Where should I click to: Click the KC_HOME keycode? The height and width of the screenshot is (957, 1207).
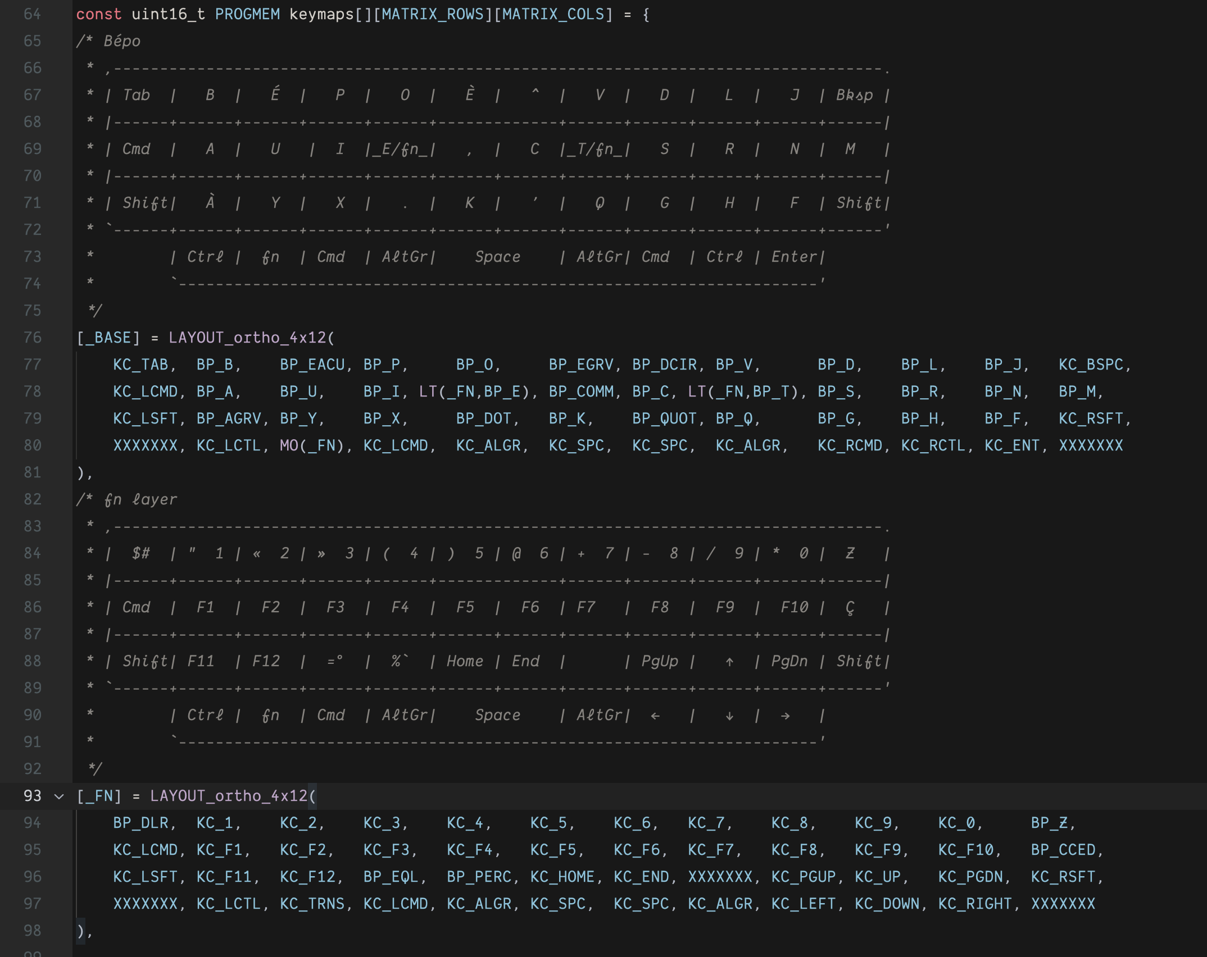pos(562,877)
